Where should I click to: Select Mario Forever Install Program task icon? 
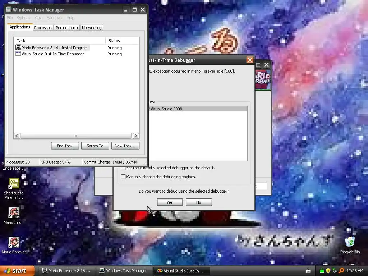(x=18, y=47)
